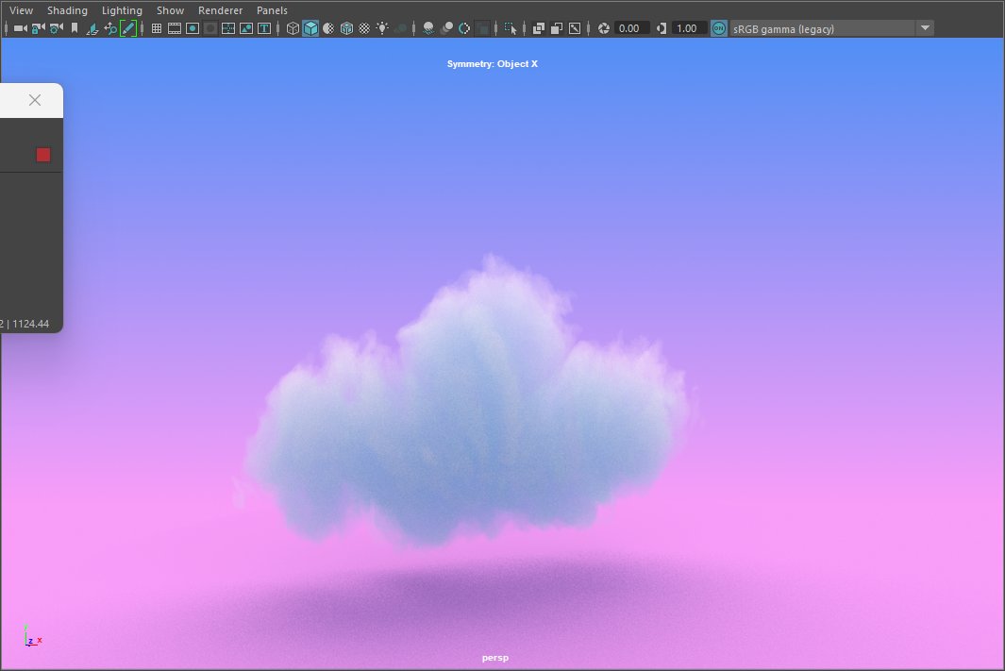This screenshot has height=671, width=1005.
Task: Toggle the Resolution Gate icon
Action: pyautogui.click(x=193, y=28)
